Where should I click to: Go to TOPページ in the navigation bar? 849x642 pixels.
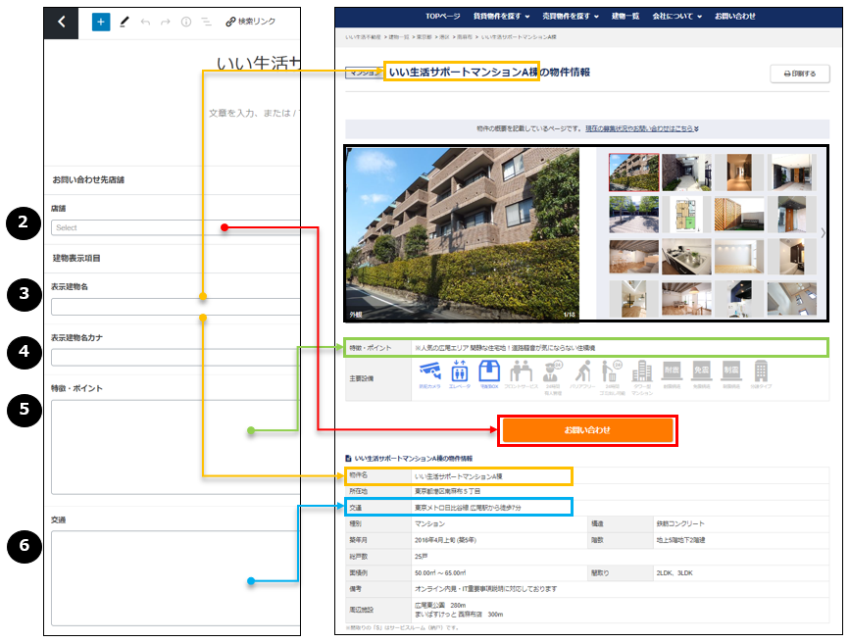pos(443,17)
